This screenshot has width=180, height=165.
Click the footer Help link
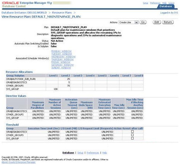pyautogui.click(x=105, y=153)
